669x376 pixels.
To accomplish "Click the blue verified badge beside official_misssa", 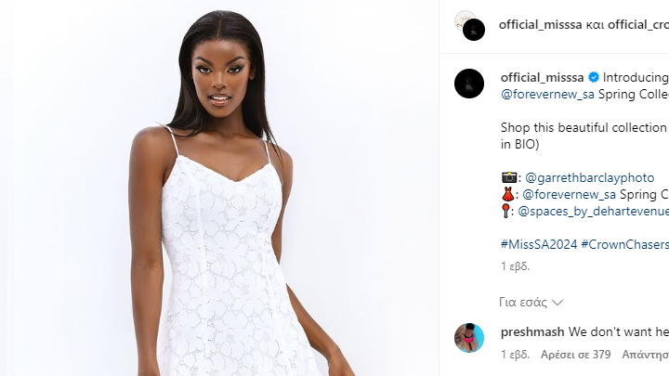I will pos(594,78).
